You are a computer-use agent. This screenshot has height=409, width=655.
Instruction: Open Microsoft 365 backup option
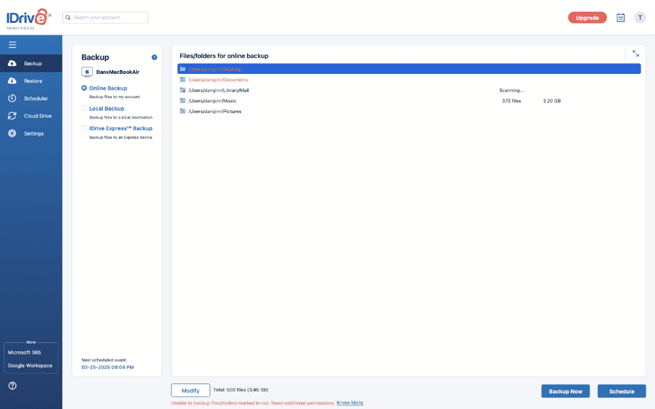24,352
